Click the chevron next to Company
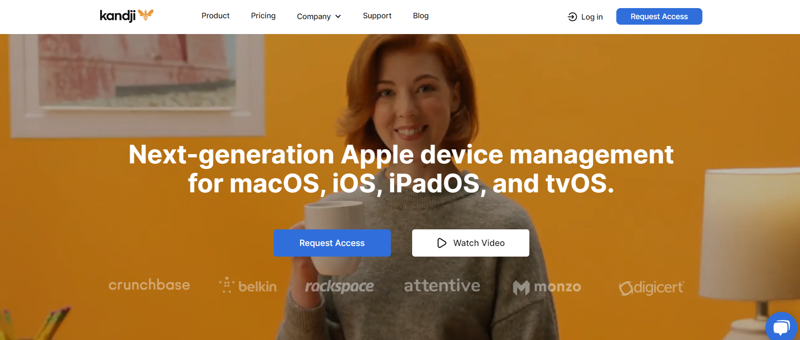Screen dimensions: 800x340 [338, 17]
